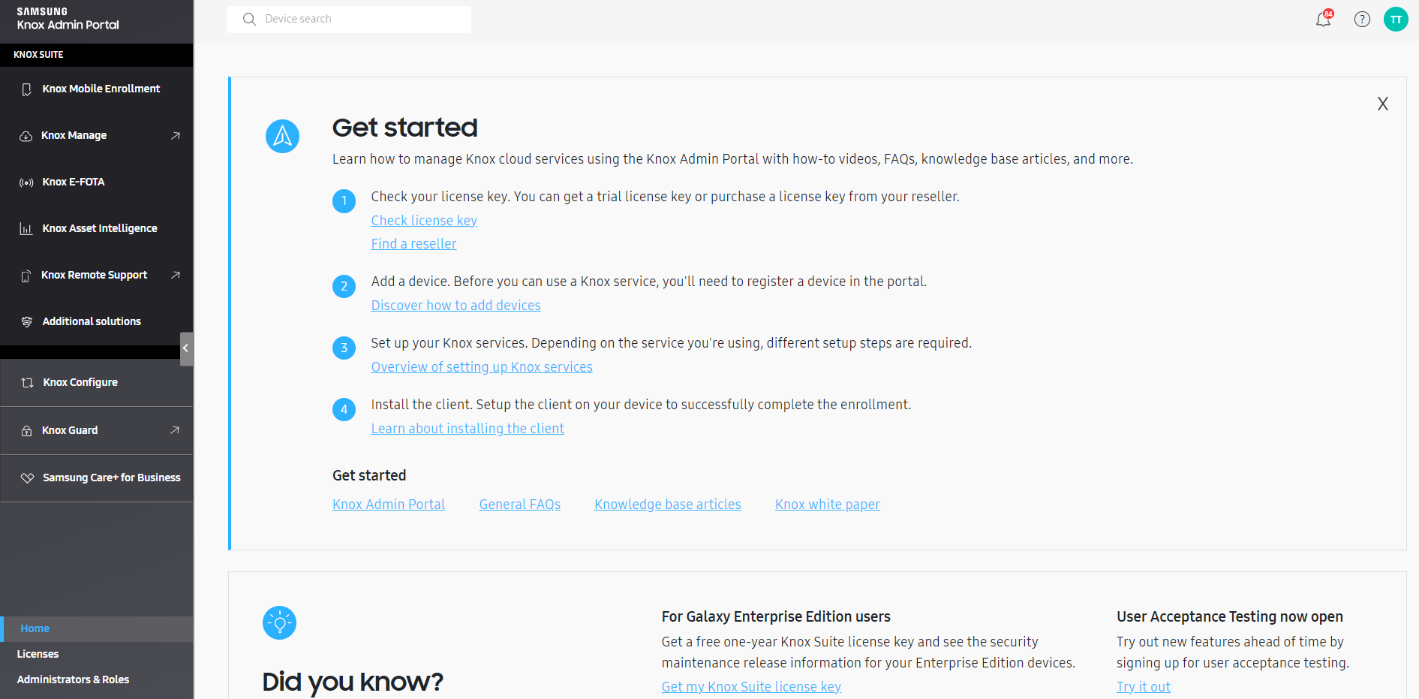
Task: Click the Samsung Knox Admin Portal logo
Action: click(68, 19)
